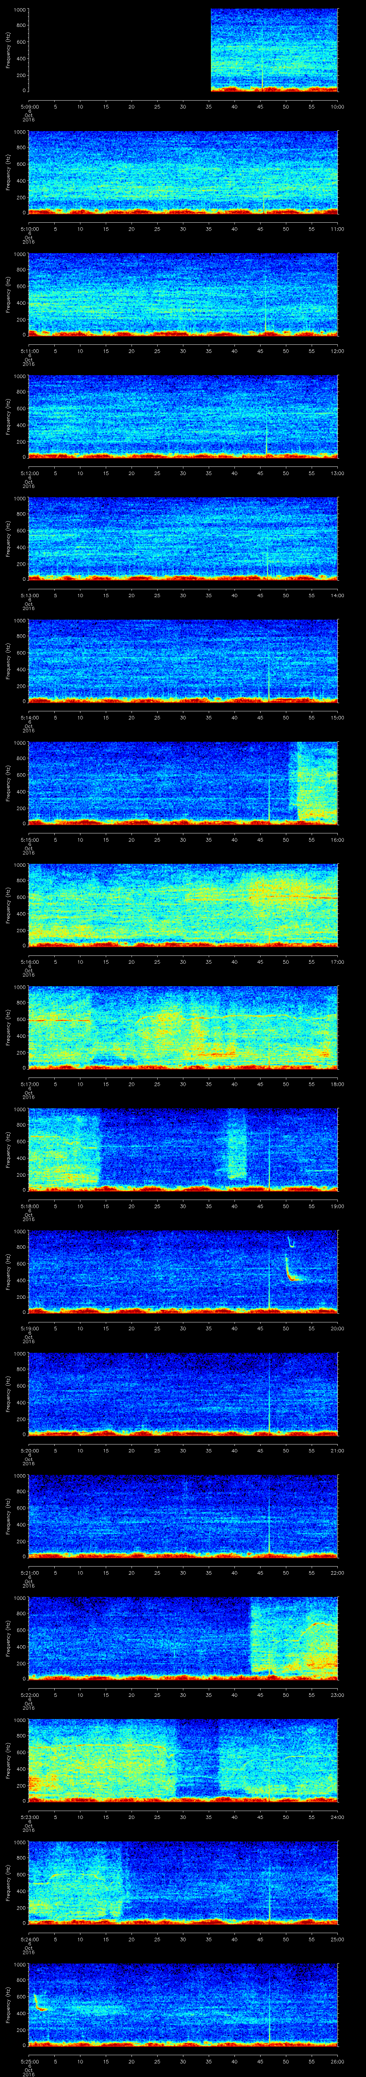
Task: Select the spectrogram panel starting at 5:20:00
Action: pos(183,1394)
